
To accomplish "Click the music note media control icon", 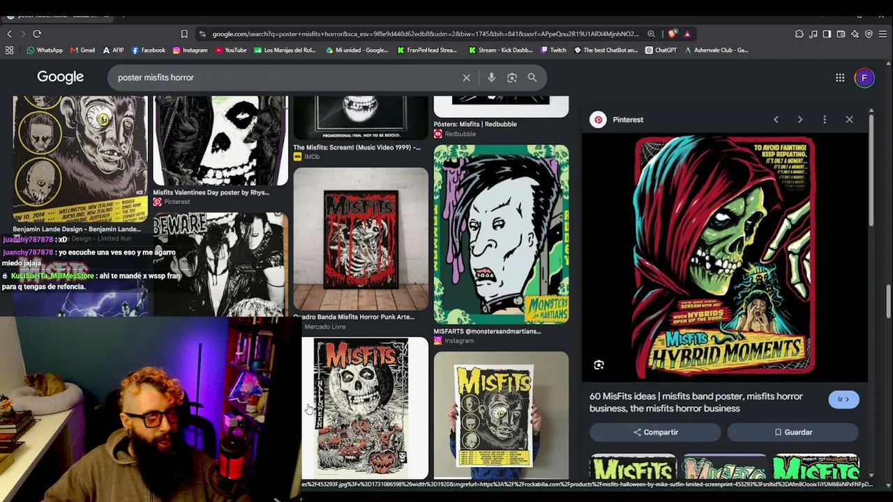I will (x=813, y=33).
